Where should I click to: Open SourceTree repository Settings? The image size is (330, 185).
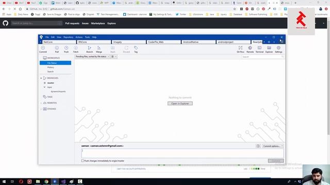[278, 49]
